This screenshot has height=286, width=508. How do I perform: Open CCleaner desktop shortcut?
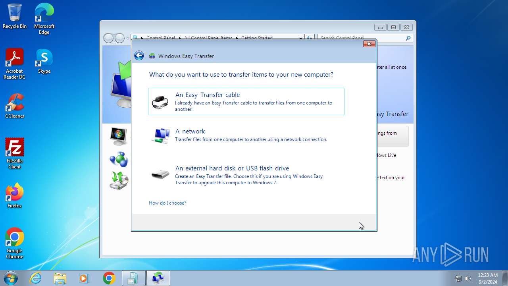point(15,106)
